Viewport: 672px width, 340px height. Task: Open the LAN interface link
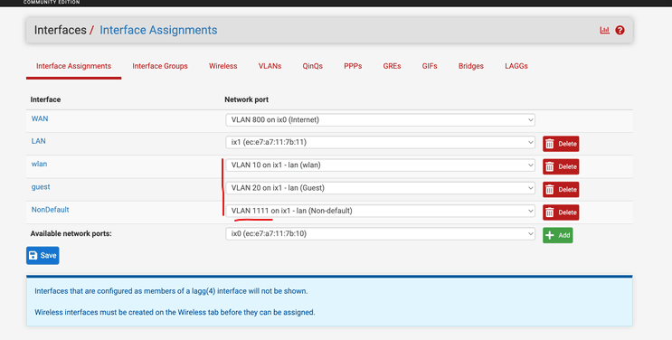(x=38, y=141)
